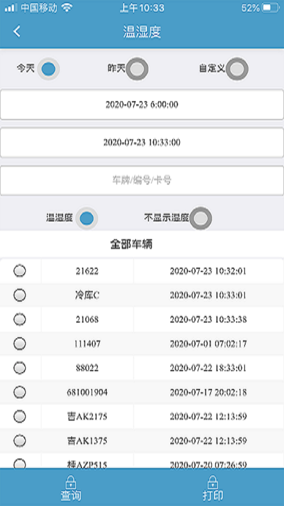Select the 自定义 radio button
This screenshot has width=284, height=506.
[x=237, y=69]
